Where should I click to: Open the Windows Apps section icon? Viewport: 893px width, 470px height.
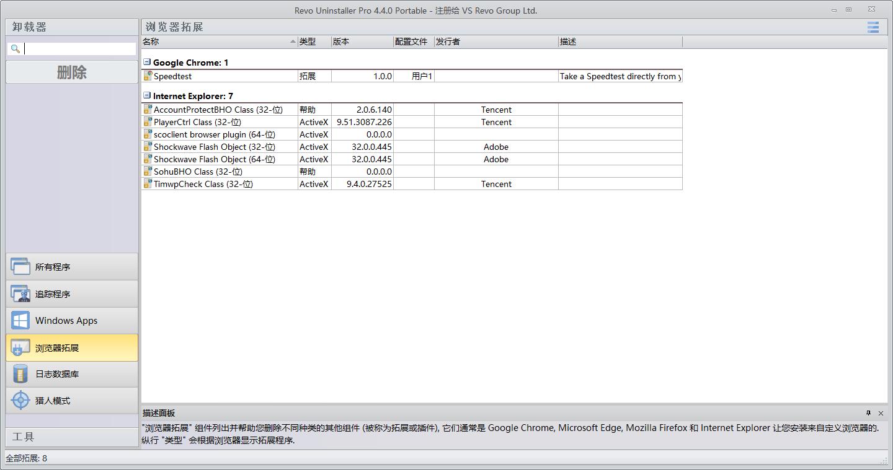click(x=20, y=321)
